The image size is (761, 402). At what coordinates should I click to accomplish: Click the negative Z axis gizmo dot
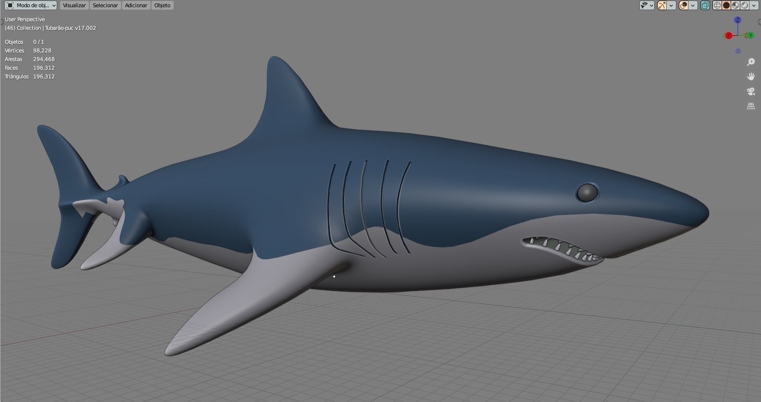(738, 51)
